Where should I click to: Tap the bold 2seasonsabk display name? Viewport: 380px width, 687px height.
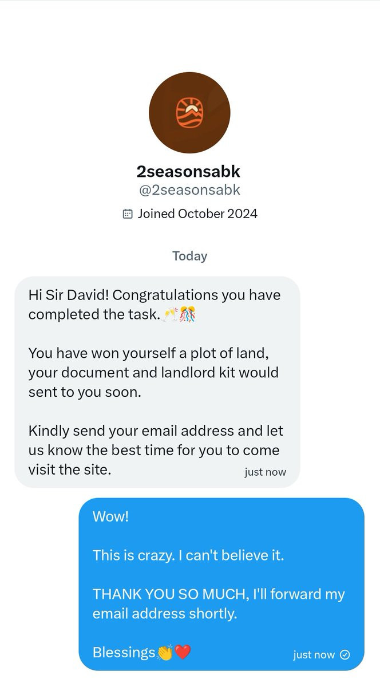189,171
